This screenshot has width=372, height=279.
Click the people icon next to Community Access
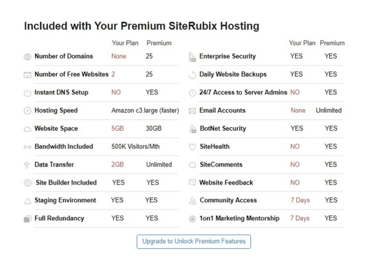(x=193, y=201)
